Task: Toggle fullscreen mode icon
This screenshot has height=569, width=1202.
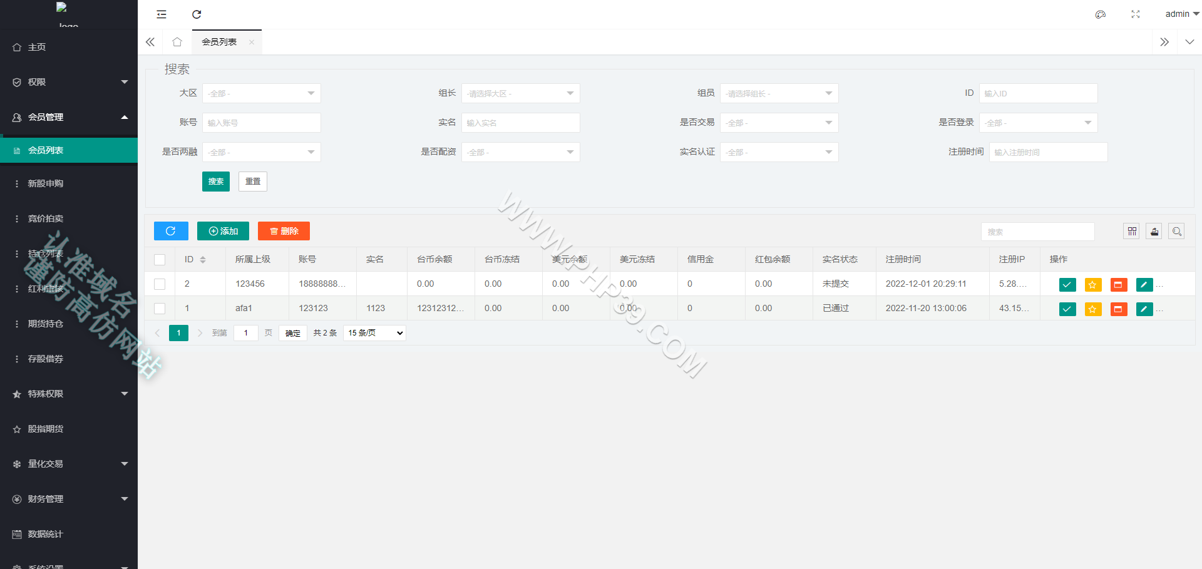Action: pyautogui.click(x=1136, y=14)
